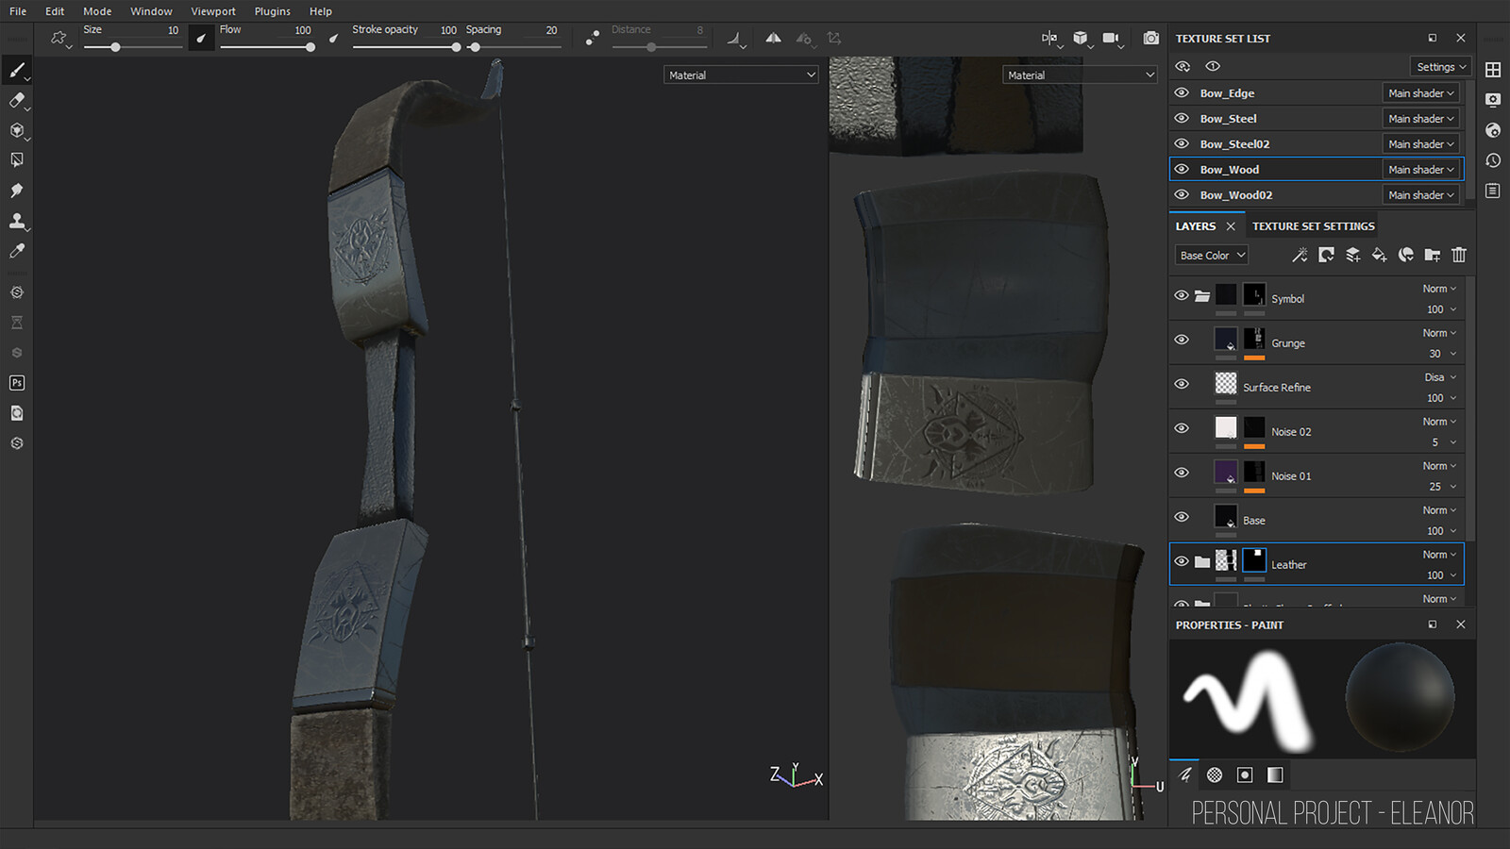Screen dimensions: 1510x849
Task: Select the Bow_Steel02 texture set
Action: click(1234, 144)
